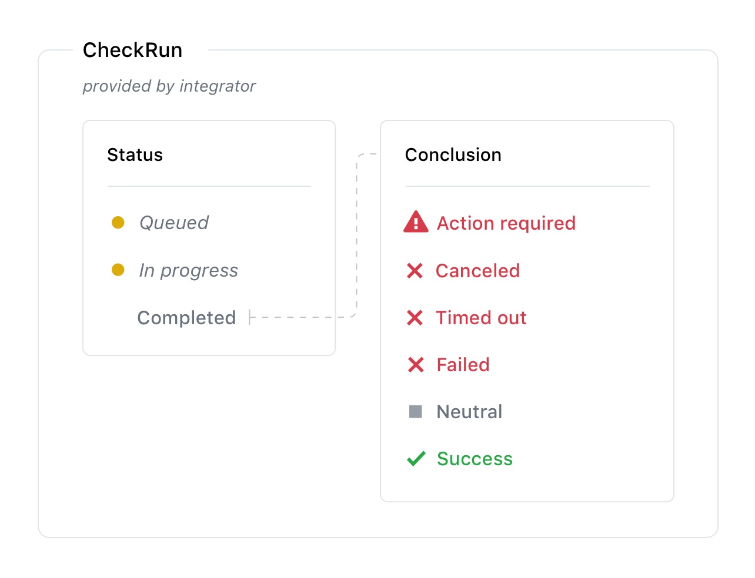The width and height of the screenshot is (755, 578).
Task: Click the Timed out conclusion text
Action: click(x=481, y=318)
